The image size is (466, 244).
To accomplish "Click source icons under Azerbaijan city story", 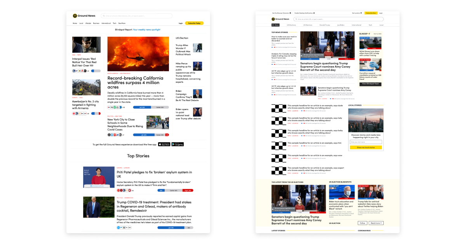I will pos(80,113).
